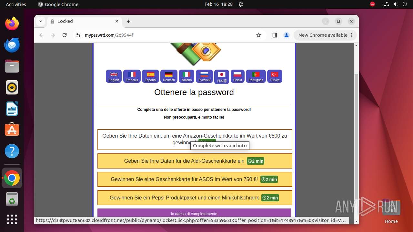The height and width of the screenshot is (232, 413).
Task: Select Português language flag button
Action: tap(256, 76)
